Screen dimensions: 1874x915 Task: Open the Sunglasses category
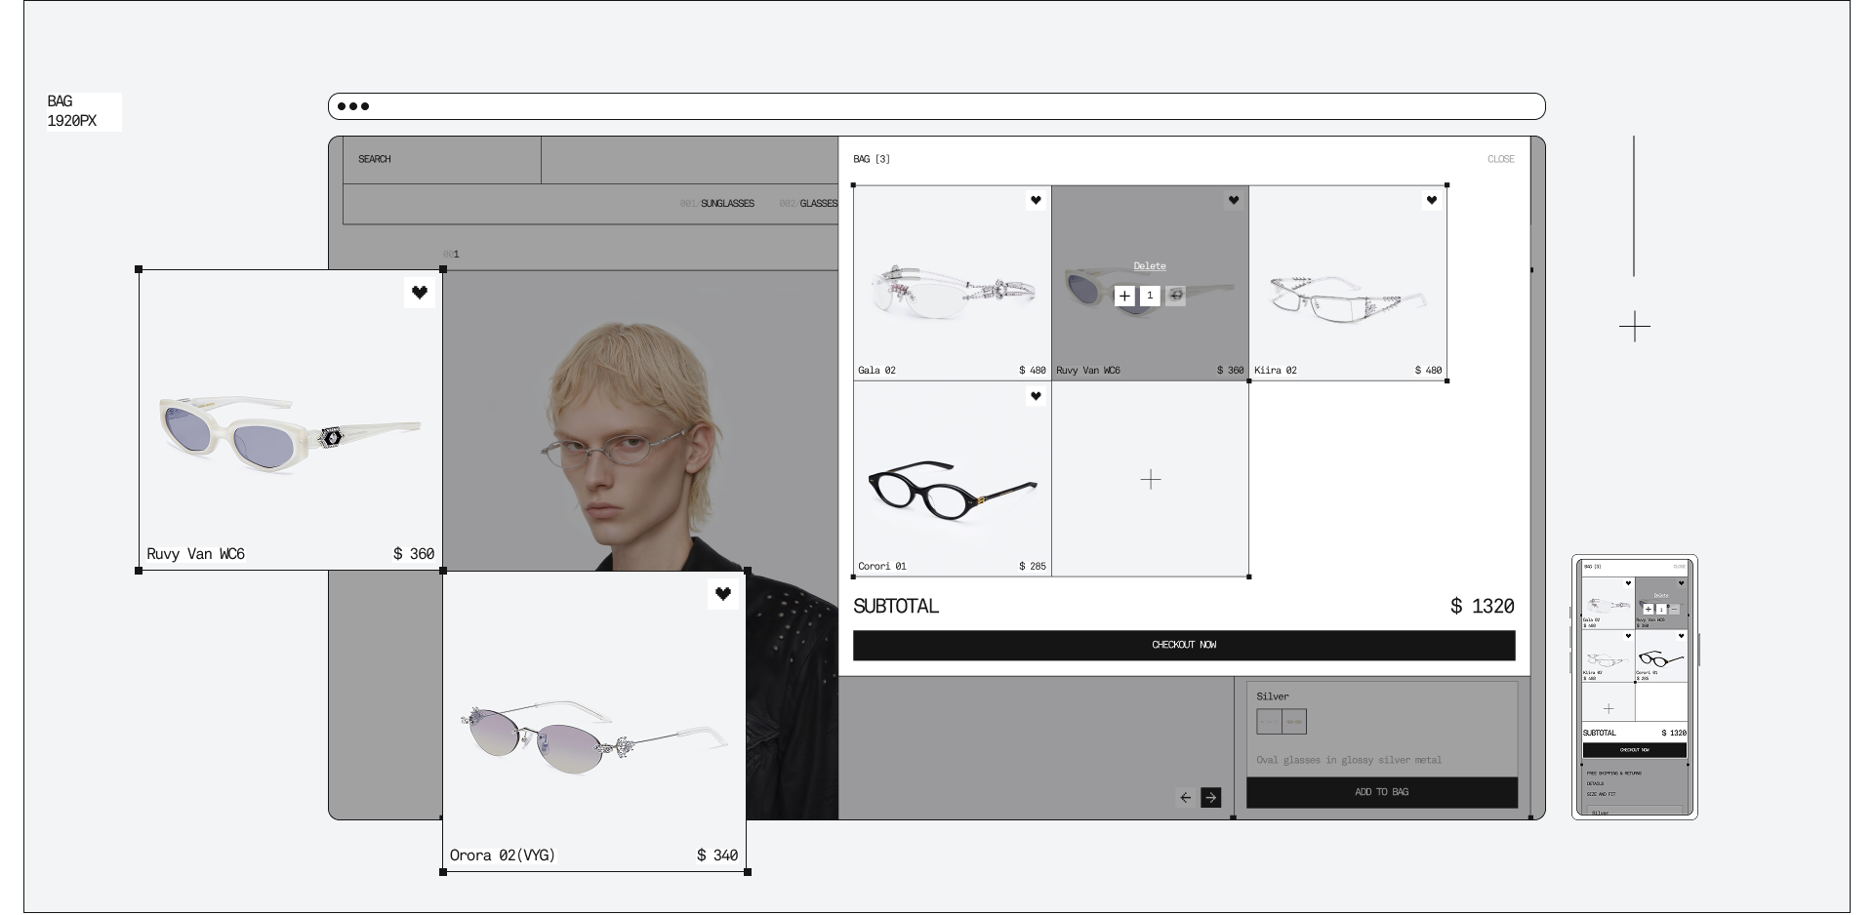point(726,204)
